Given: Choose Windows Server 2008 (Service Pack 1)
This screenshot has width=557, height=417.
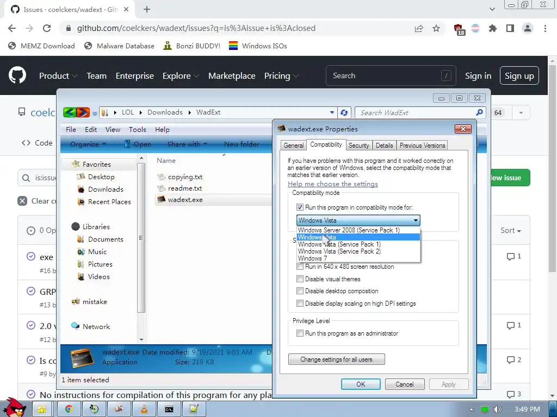Looking at the screenshot, I should click(358, 230).
